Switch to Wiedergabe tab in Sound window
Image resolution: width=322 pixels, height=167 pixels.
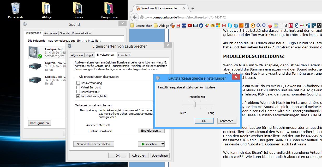coord(33,33)
